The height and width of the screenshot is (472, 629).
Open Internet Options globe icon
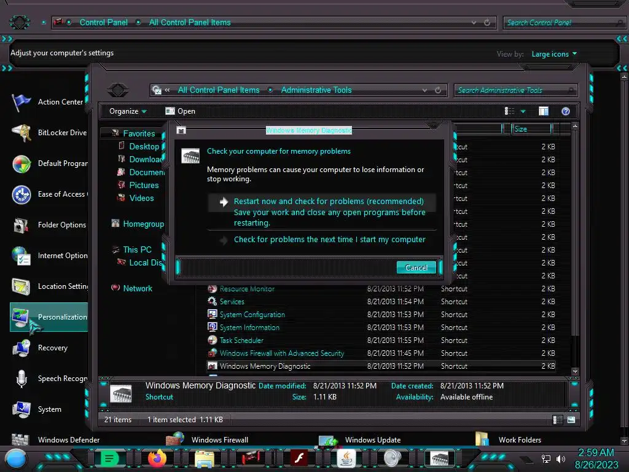pyautogui.click(x=21, y=256)
